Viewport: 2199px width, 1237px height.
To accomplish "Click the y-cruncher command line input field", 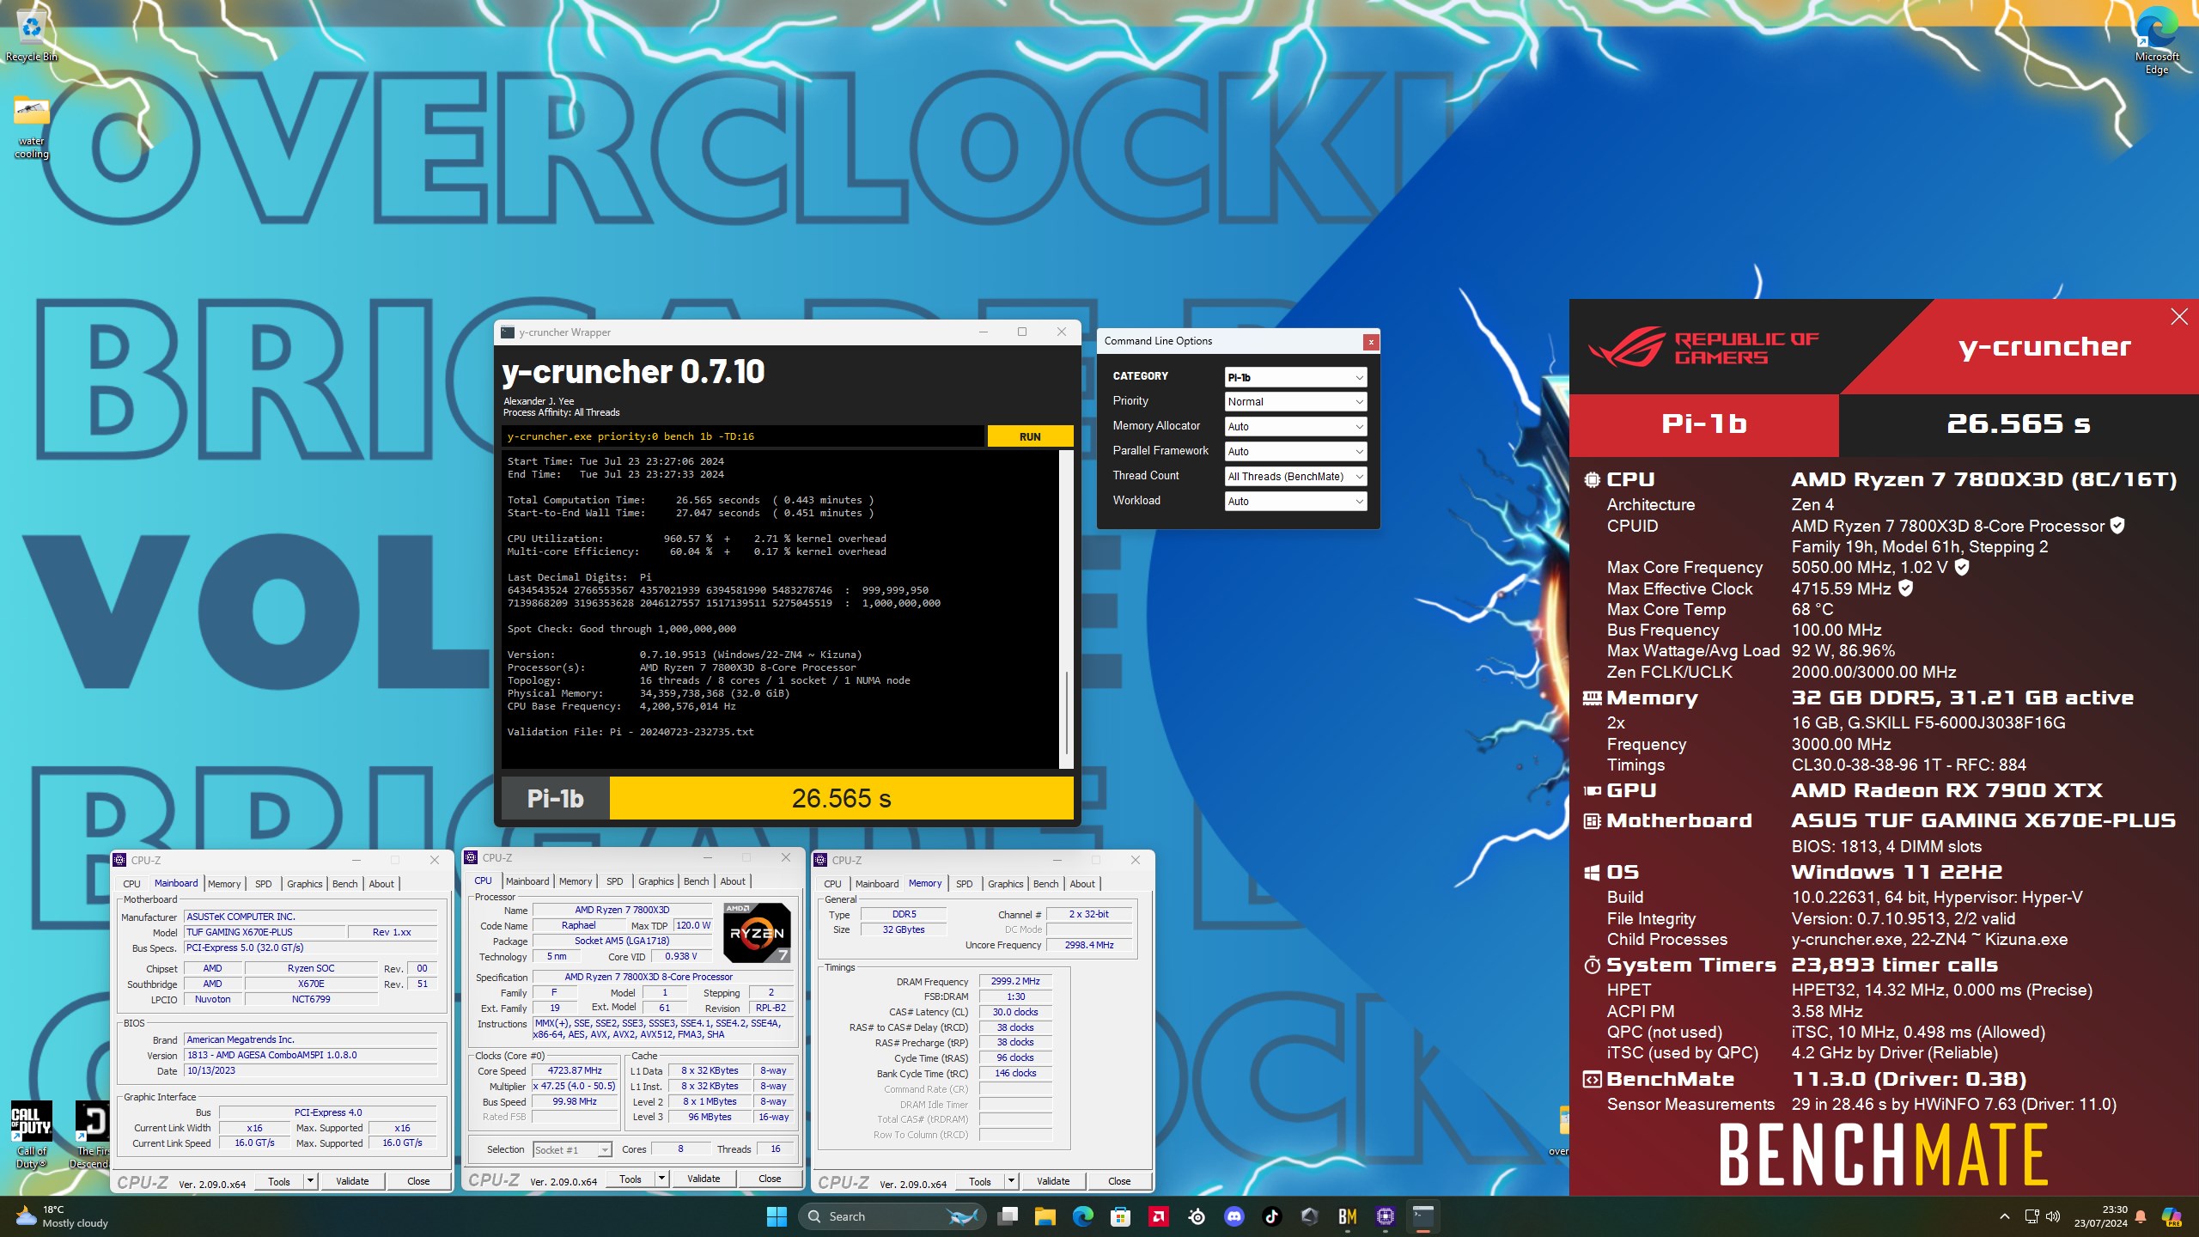I will pos(743,436).
